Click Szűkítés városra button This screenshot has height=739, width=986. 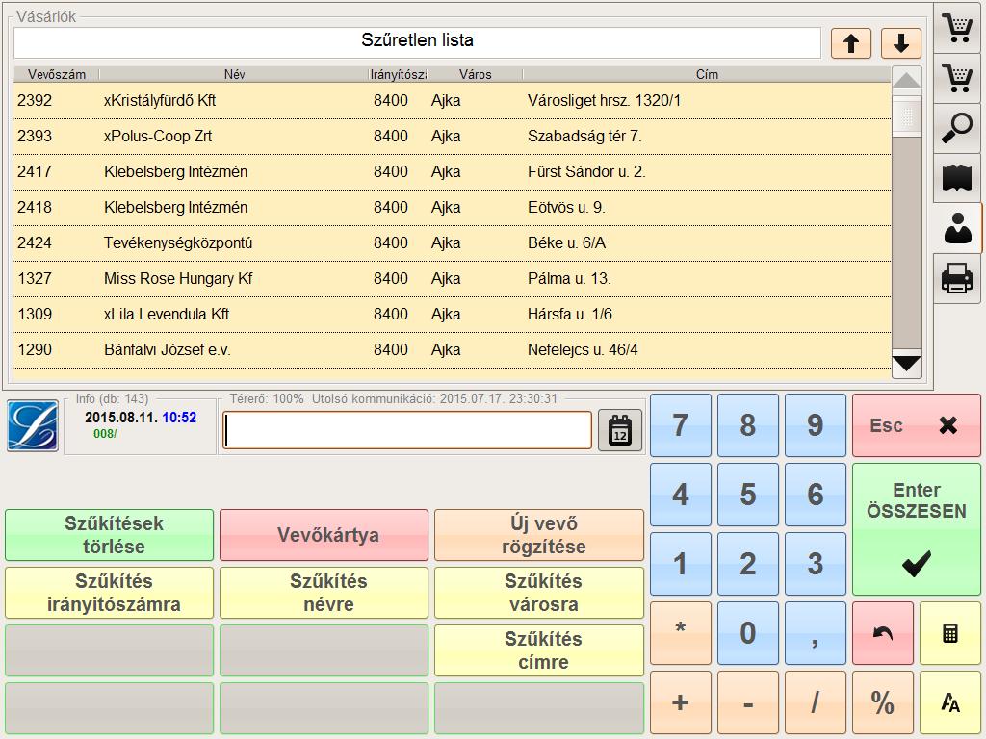point(539,593)
